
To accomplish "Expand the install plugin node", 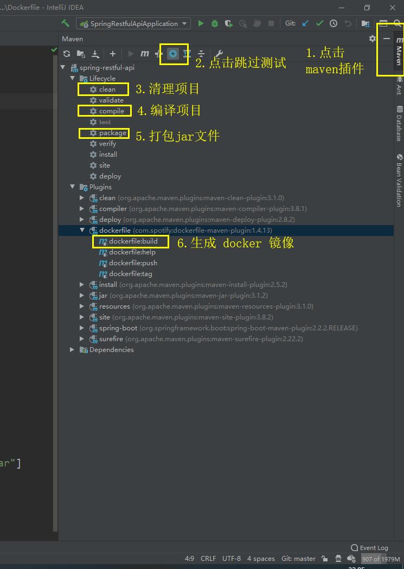I will pos(82,284).
